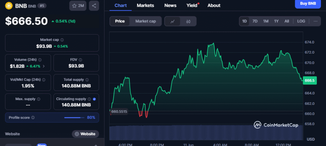Open FDV info icon
The image size is (326, 146).
[81, 60]
